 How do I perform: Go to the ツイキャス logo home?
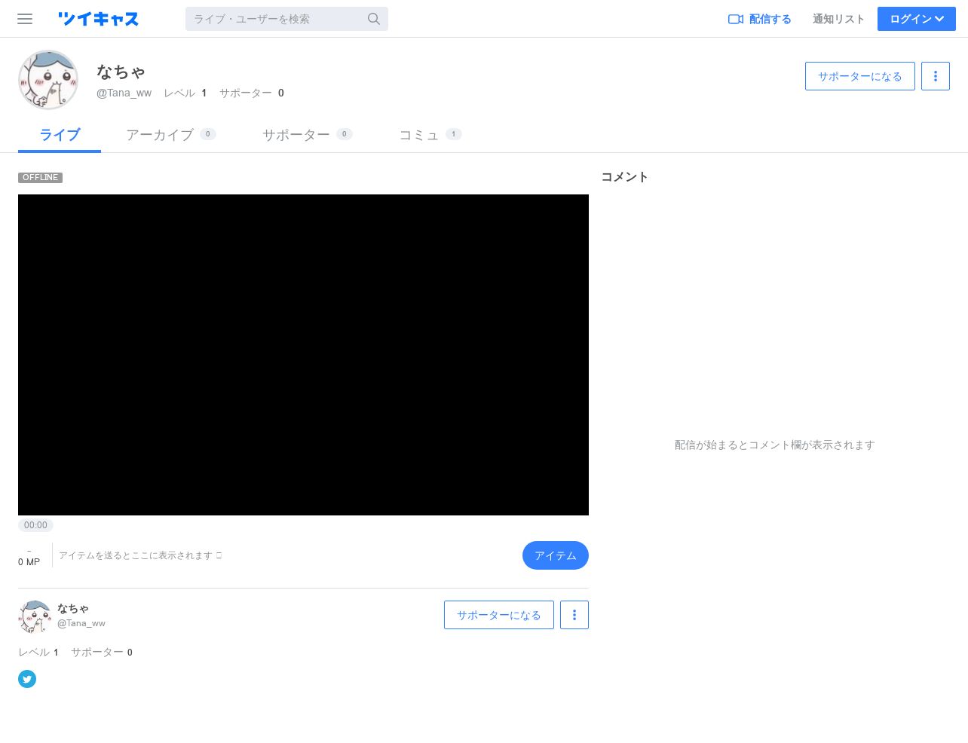(99, 19)
